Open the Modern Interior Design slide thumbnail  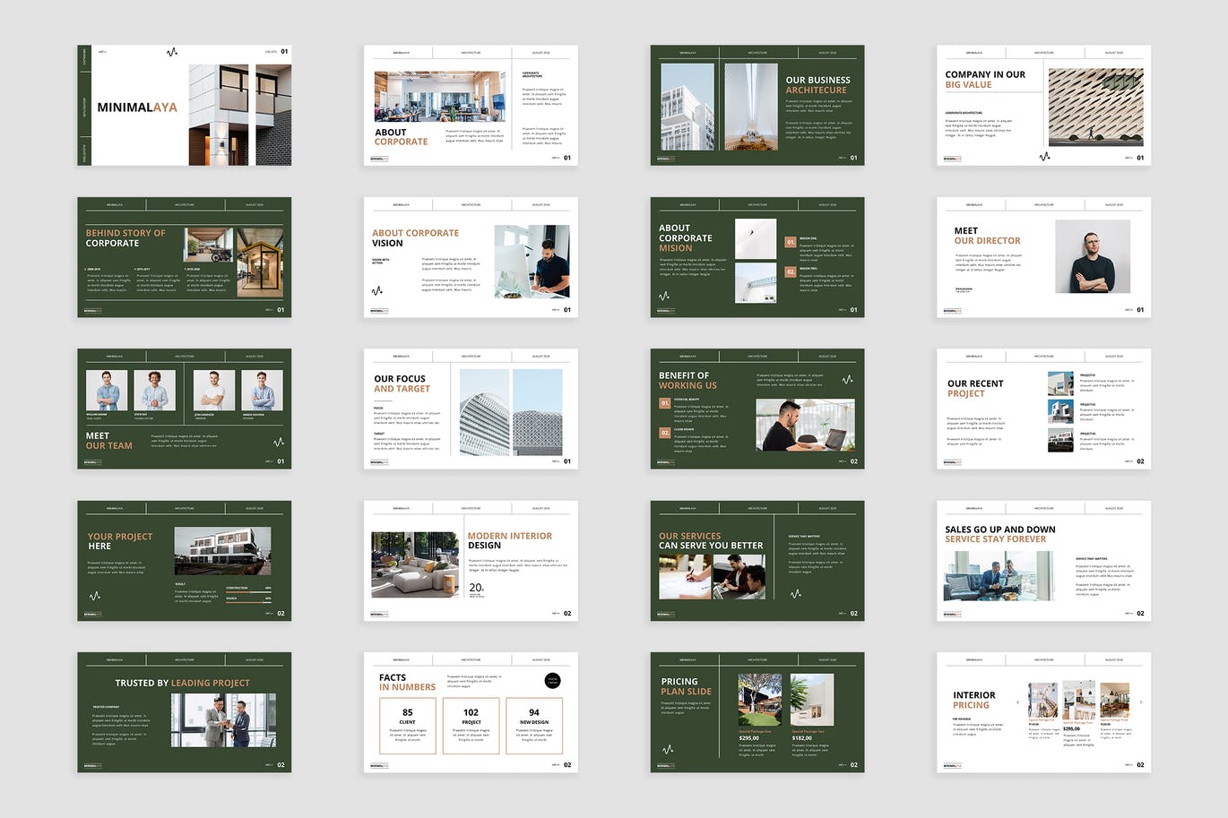click(471, 561)
